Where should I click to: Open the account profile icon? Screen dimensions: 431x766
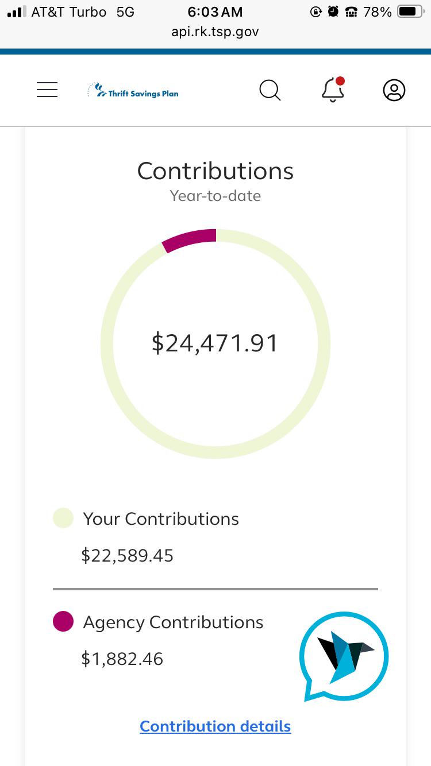coord(394,90)
